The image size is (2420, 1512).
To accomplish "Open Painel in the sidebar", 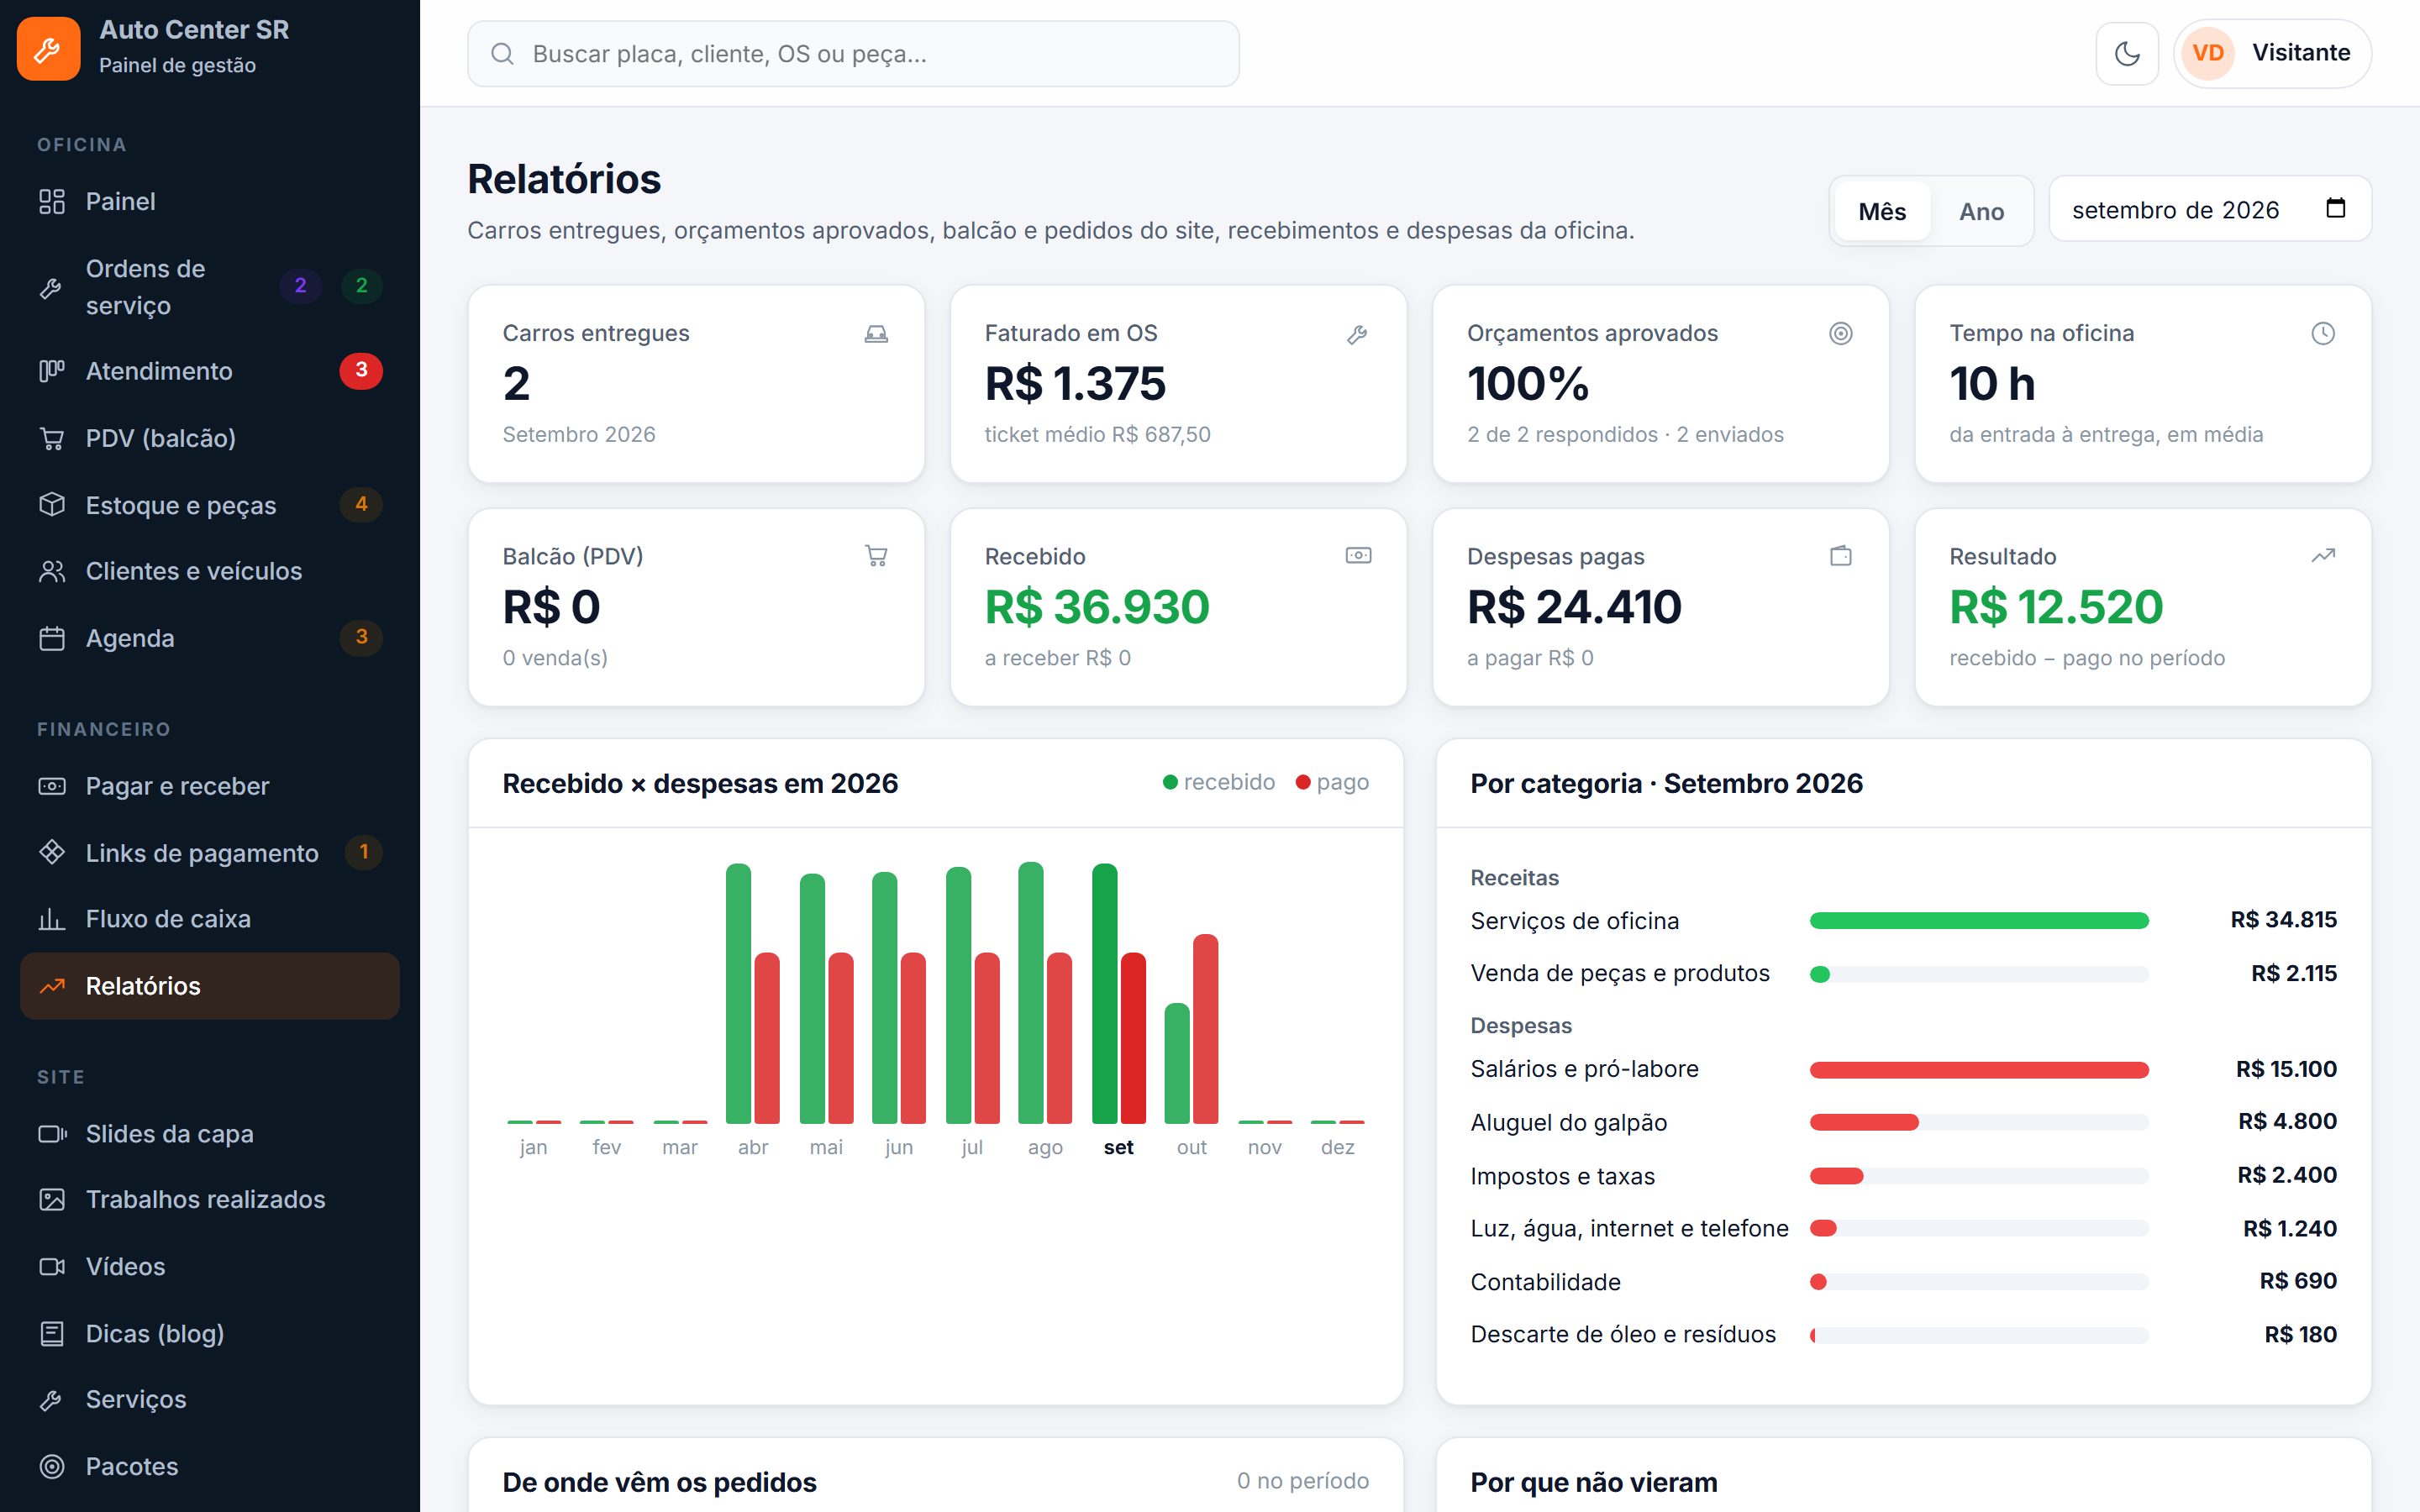I will 210,201.
